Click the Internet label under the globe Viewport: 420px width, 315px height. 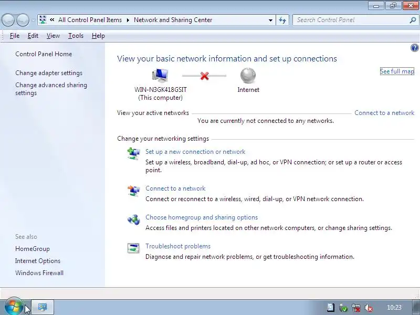(x=248, y=90)
